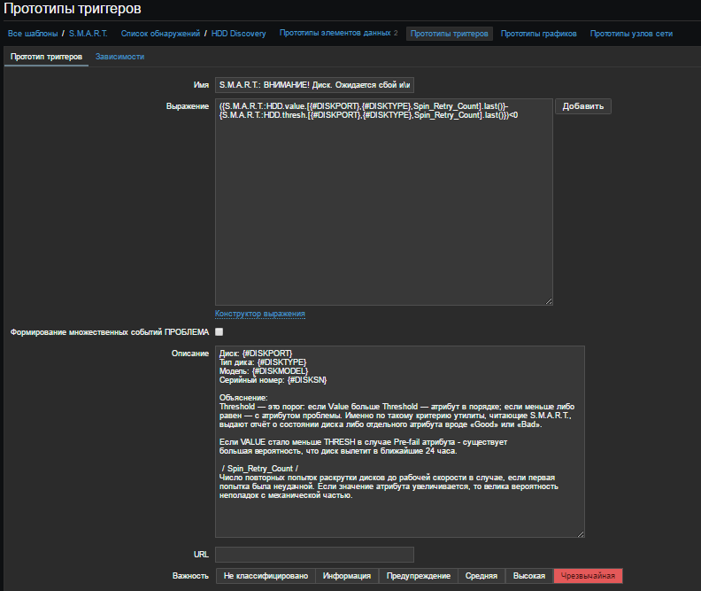This screenshot has width=701, height=591.
Task: Open Прототипы графиков
Action: (538, 34)
